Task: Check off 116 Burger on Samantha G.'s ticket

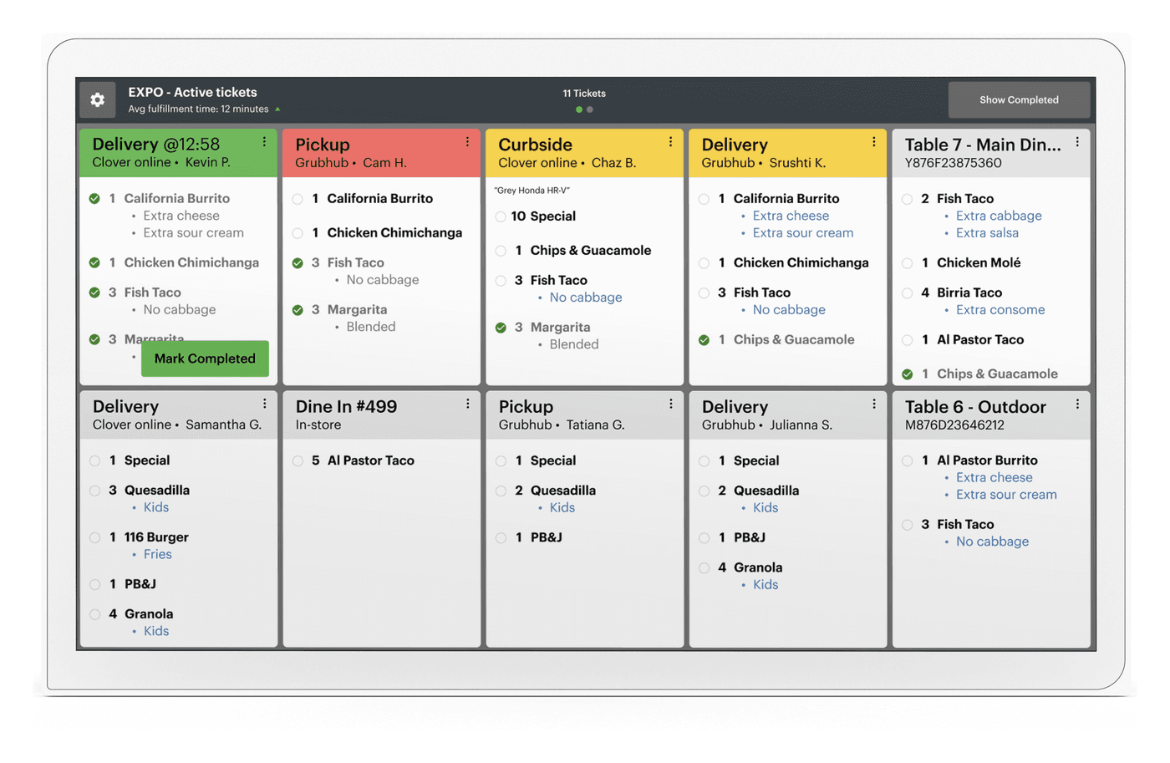Action: 94,537
